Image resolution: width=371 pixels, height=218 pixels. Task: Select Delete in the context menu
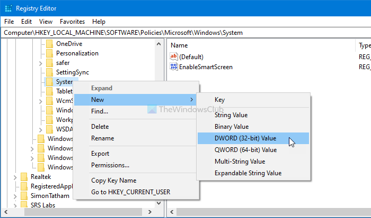click(x=136, y=127)
